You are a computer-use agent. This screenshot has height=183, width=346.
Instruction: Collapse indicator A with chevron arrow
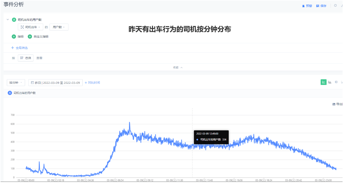8,20
